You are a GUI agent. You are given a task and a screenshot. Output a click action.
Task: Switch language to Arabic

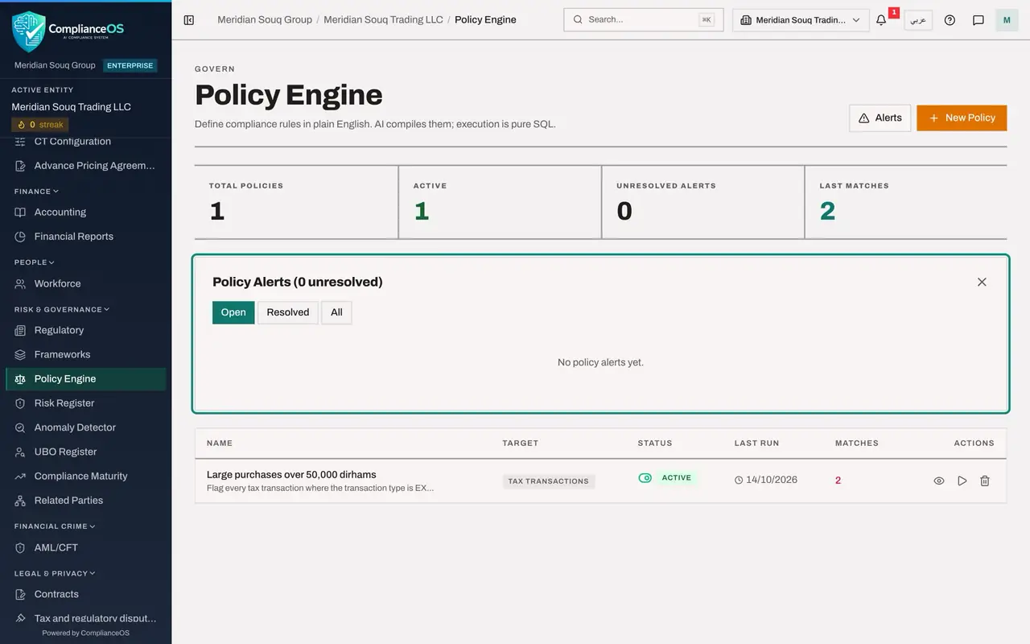(x=918, y=20)
